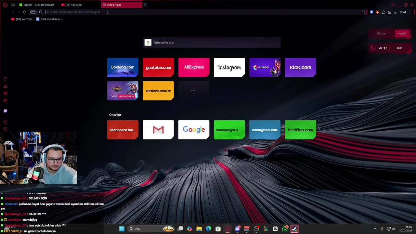This screenshot has height=234, width=416.
Task: Open the dashboard.kic... suggestion tile
Action: pyautogui.click(x=123, y=130)
